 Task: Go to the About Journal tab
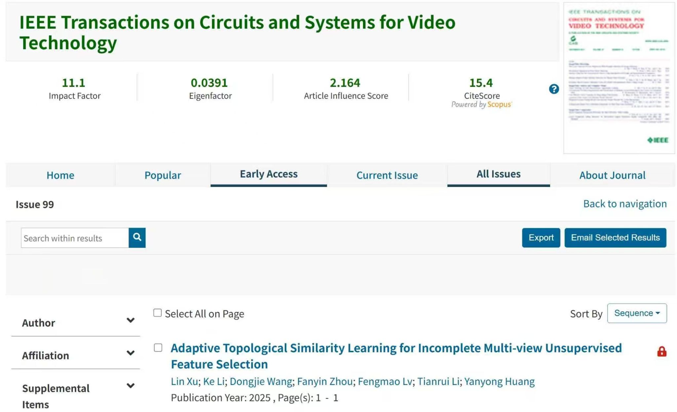pos(612,175)
